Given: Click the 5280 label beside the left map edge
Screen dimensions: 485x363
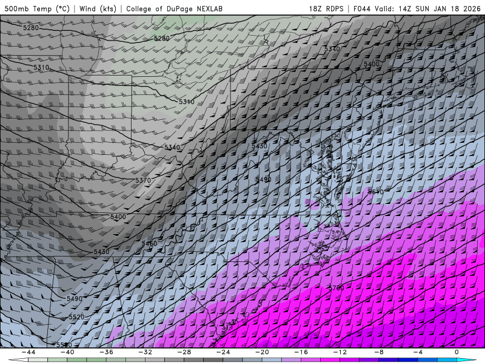Looking at the screenshot, I should pos(31,28).
